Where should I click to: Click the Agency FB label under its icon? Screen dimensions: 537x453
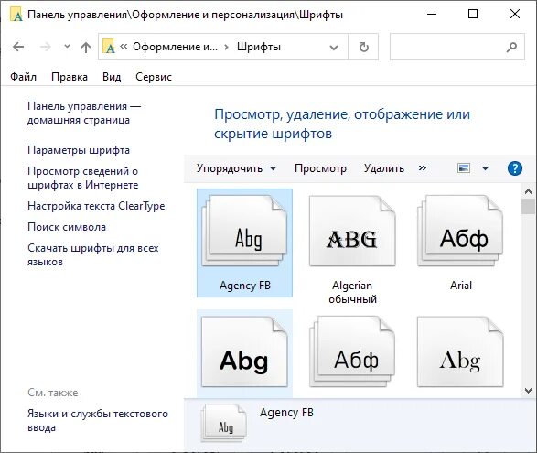(x=245, y=286)
